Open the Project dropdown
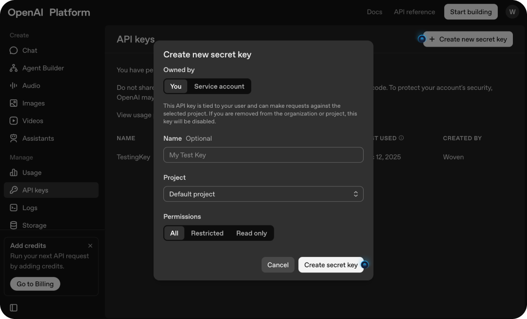This screenshot has width=527, height=319. (263, 193)
